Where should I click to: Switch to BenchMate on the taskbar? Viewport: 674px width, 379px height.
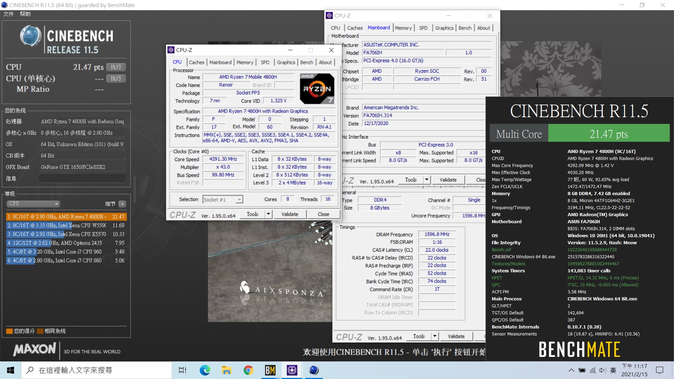[x=270, y=370]
